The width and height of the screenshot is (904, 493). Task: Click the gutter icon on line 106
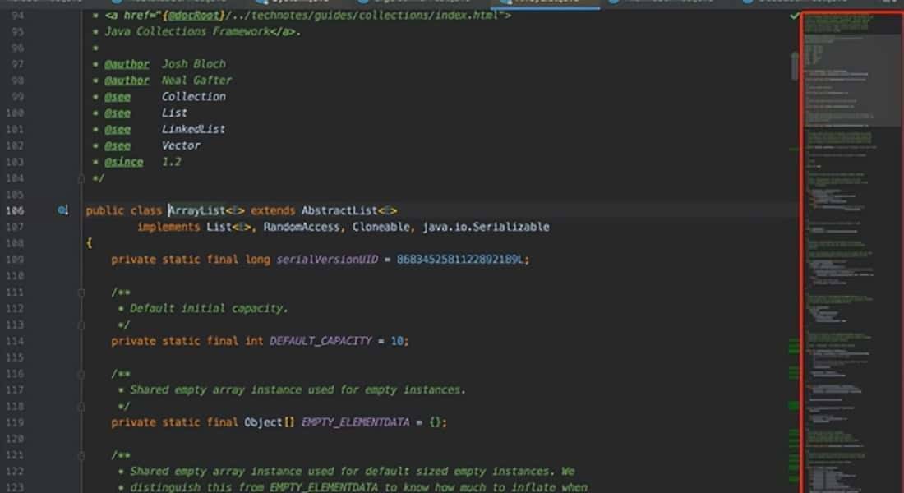[x=62, y=210]
